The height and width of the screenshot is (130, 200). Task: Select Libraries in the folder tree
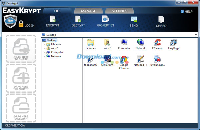click(x=54, y=44)
